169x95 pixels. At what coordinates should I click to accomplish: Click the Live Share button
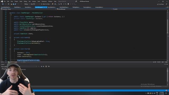point(160,4)
